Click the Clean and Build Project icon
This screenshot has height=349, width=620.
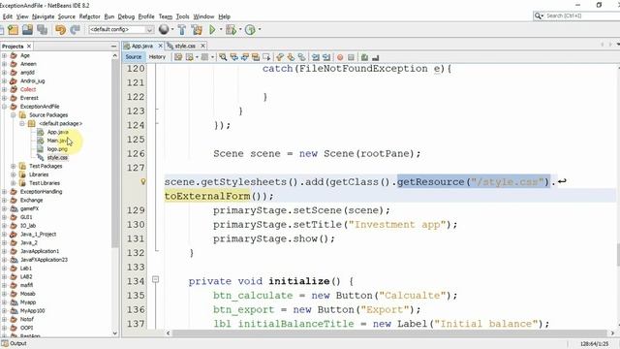pos(197,30)
